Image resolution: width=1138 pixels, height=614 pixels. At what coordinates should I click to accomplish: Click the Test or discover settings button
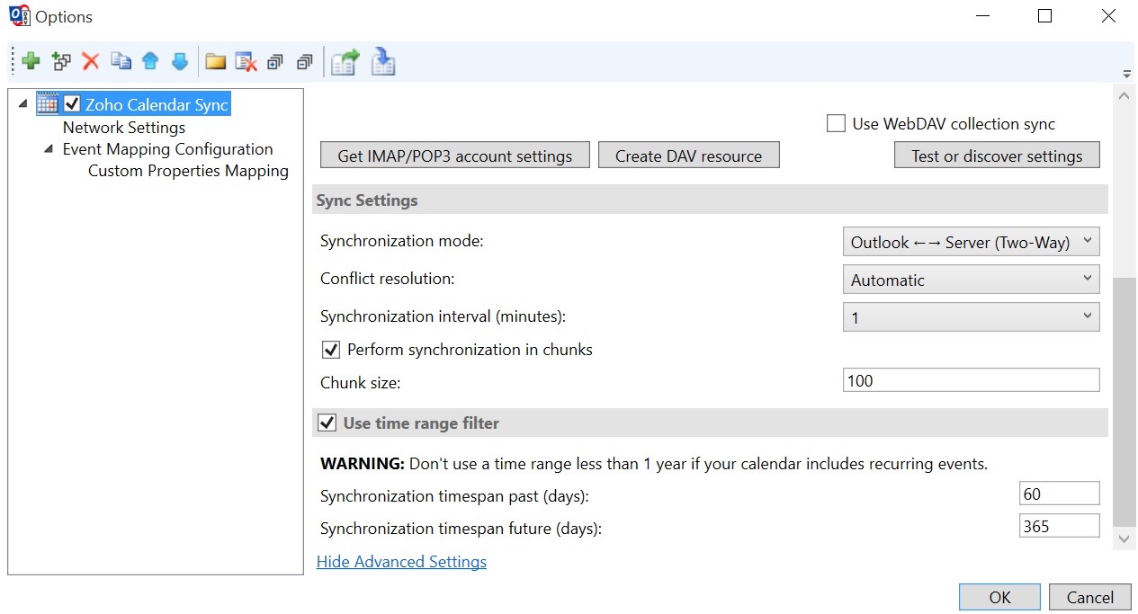point(996,156)
